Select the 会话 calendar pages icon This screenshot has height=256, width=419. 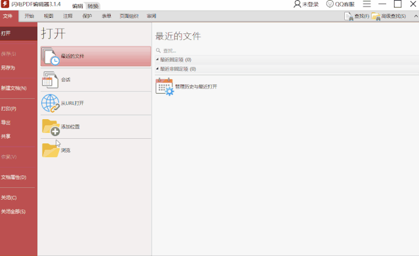pos(50,79)
